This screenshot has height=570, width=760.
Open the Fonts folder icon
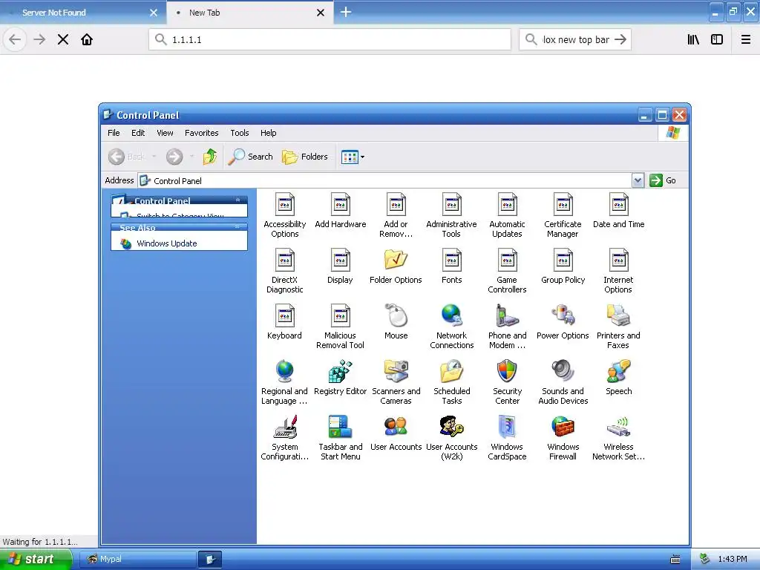tap(451, 266)
